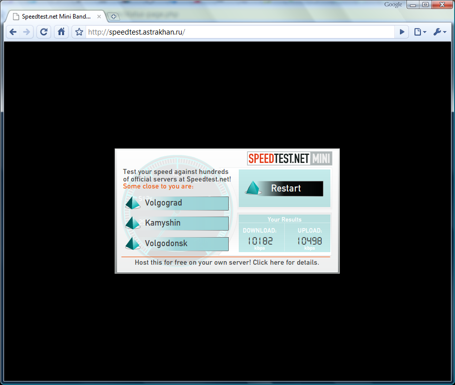Image resolution: width=455 pixels, height=385 pixels.
Task: Minimize the browser window
Action: coord(413,5)
